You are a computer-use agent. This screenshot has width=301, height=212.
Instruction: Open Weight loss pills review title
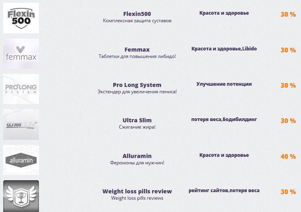tap(137, 191)
